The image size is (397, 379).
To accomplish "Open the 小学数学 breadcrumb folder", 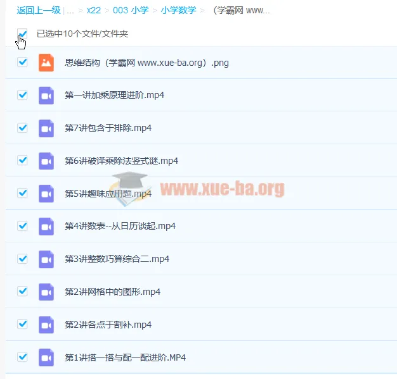I will [178, 11].
